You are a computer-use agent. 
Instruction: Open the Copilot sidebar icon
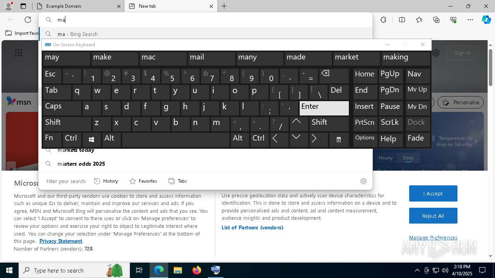[x=486, y=20]
